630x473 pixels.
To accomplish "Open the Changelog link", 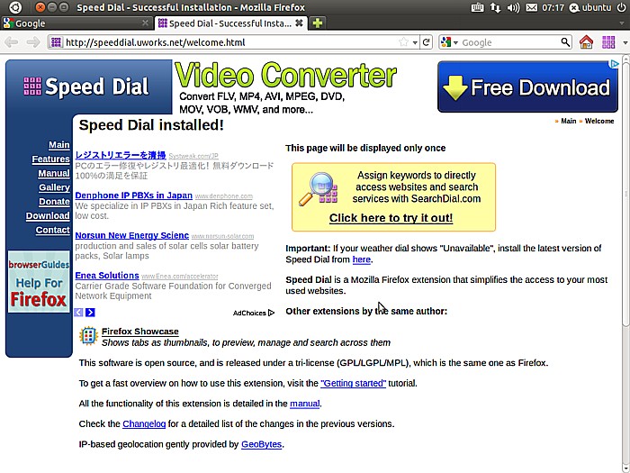I will (144, 424).
